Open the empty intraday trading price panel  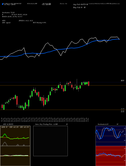point(50,141)
